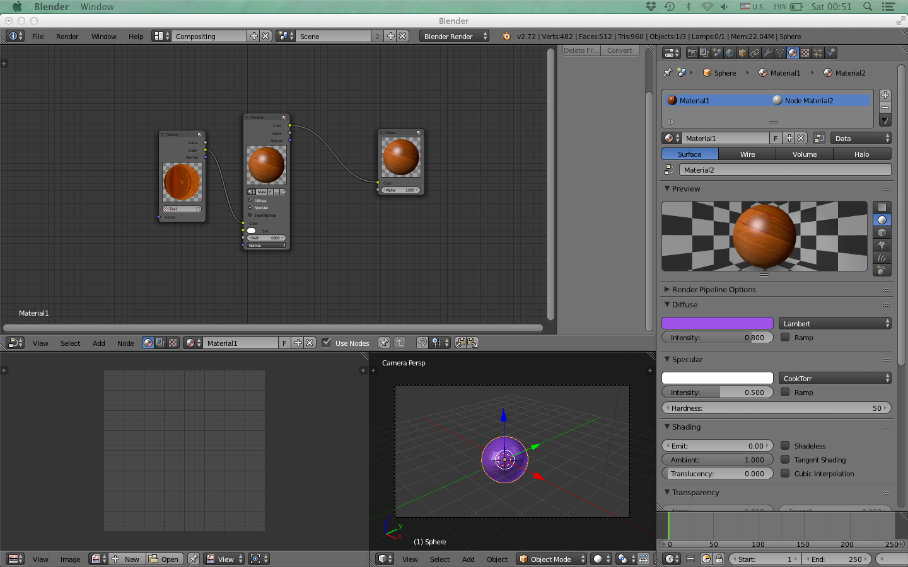This screenshot has width=908, height=567.
Task: Open the File menu
Action: tap(38, 36)
